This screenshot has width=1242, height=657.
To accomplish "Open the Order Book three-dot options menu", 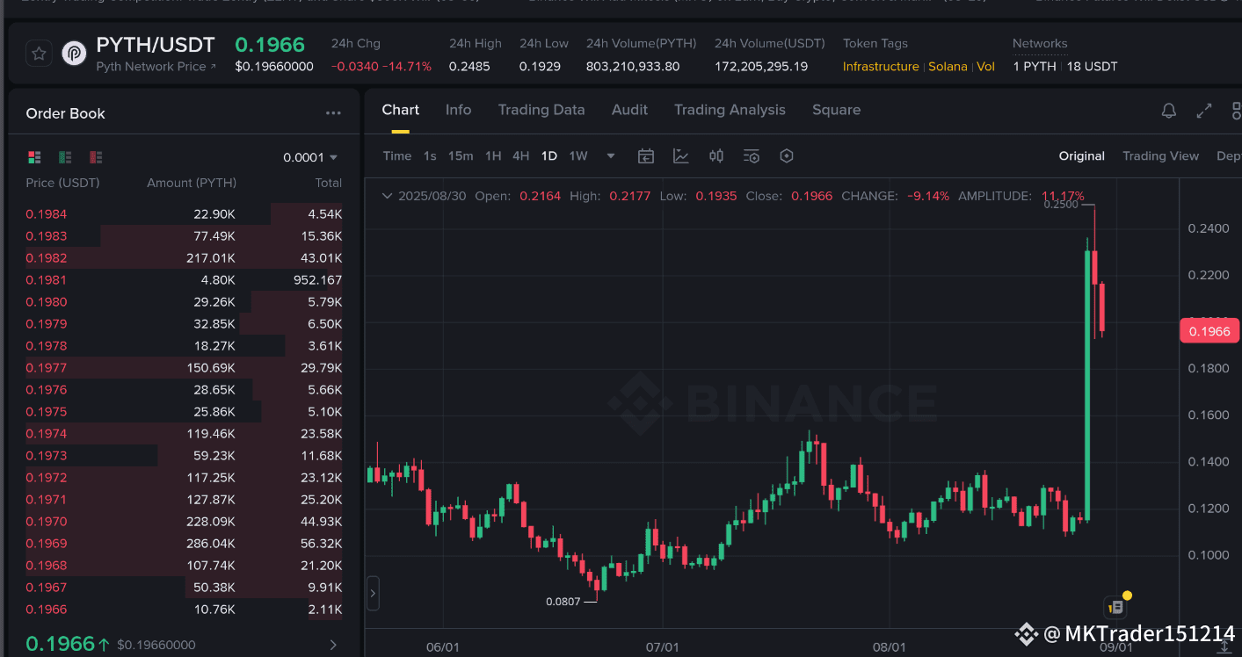I will click(333, 113).
